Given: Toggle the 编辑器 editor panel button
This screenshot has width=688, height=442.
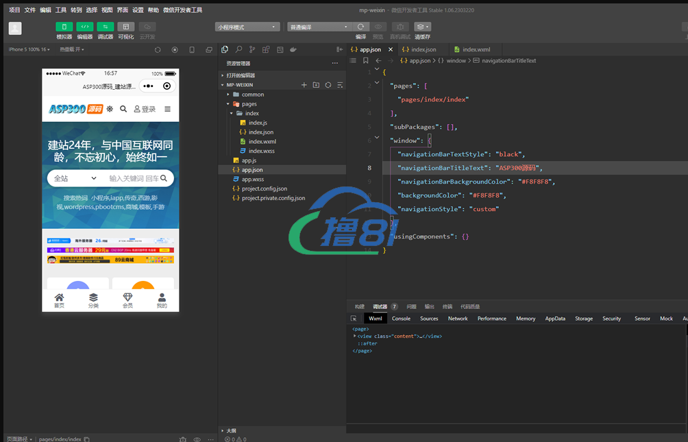Looking at the screenshot, I should click(84, 27).
